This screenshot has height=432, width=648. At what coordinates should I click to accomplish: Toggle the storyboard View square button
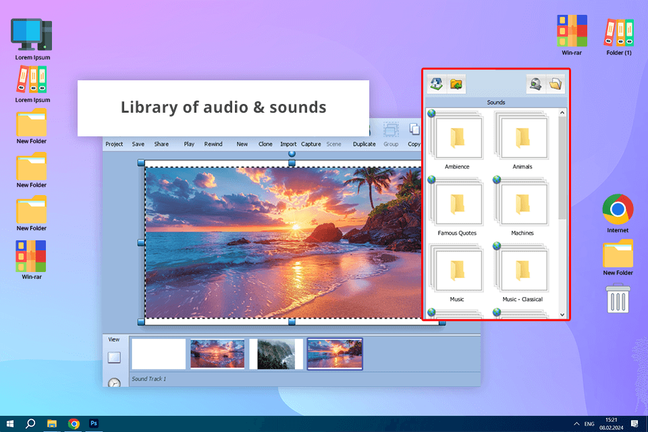(114, 357)
